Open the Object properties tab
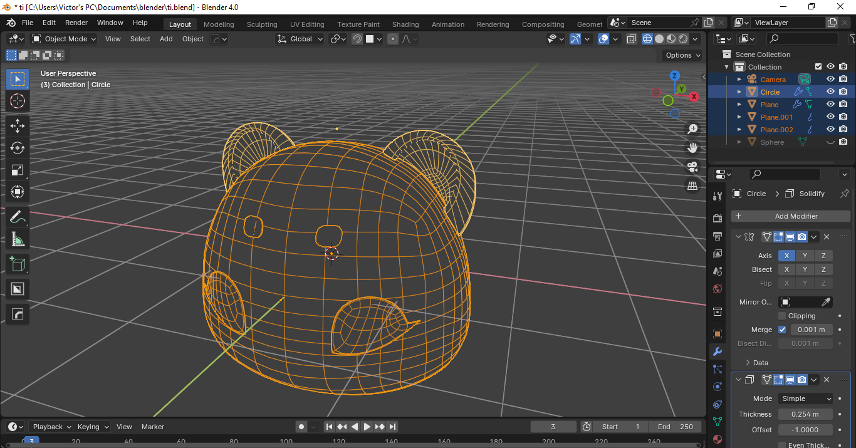Viewport: 856px width, 448px height. (718, 334)
